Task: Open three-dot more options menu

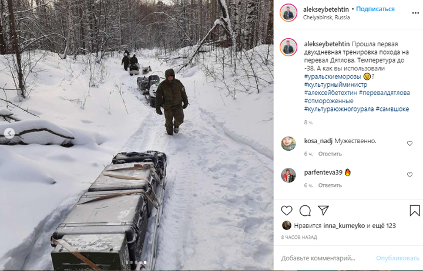Action: 415,13
